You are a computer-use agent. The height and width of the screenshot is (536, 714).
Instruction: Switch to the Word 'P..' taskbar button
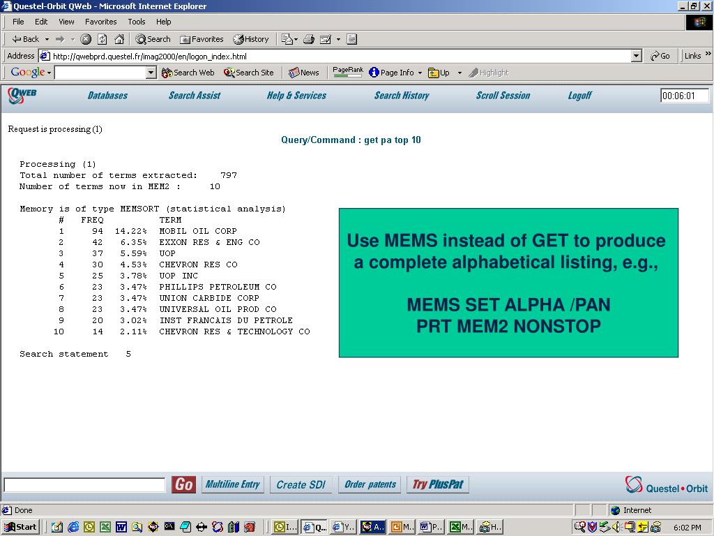(x=431, y=528)
